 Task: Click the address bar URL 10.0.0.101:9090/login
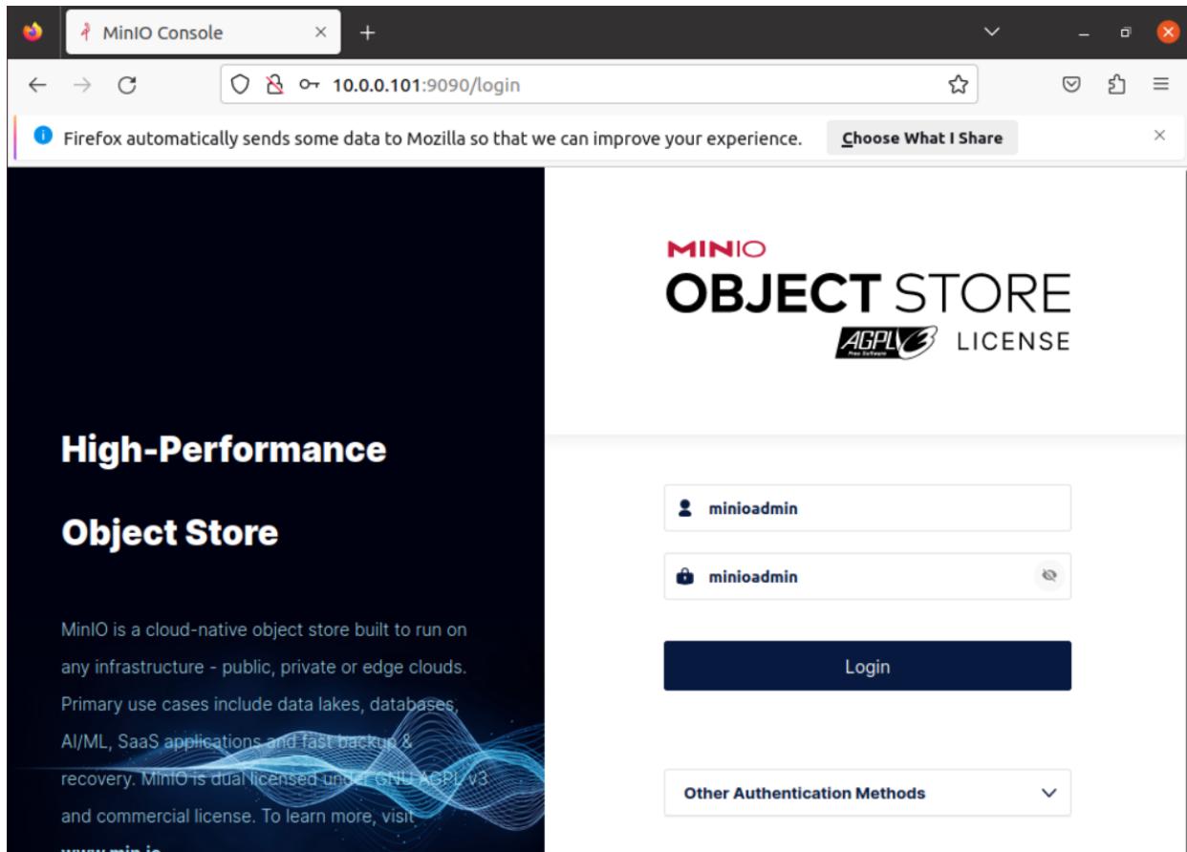pos(425,85)
